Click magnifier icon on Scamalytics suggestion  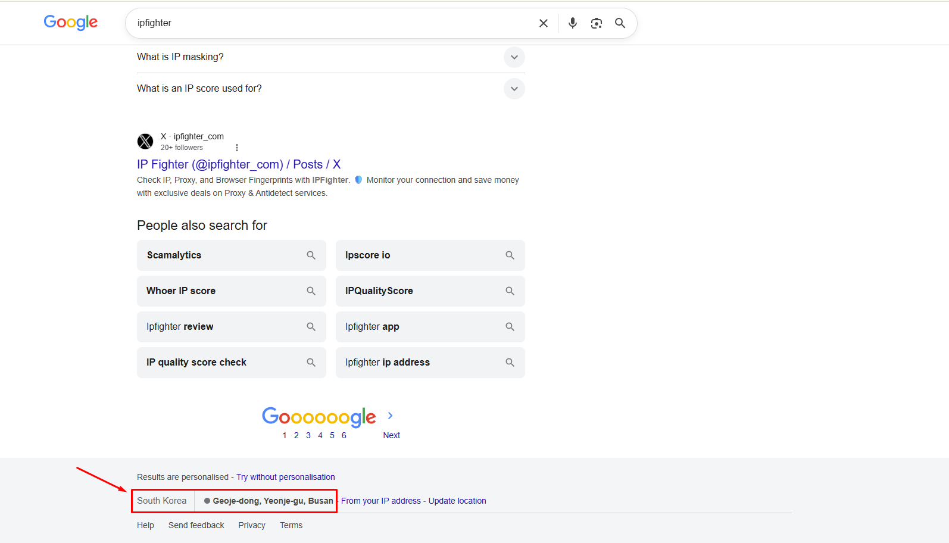(311, 255)
